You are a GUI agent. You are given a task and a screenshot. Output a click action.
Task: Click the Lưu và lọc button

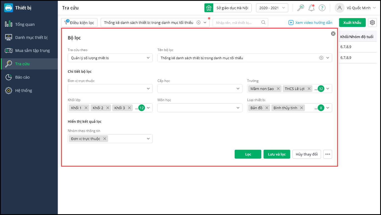pos(277,154)
